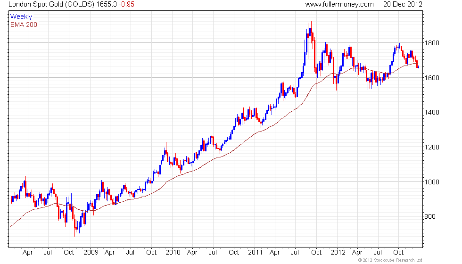Click the 2009 year label on the time axis
This screenshot has height=264, width=462.
(x=91, y=252)
